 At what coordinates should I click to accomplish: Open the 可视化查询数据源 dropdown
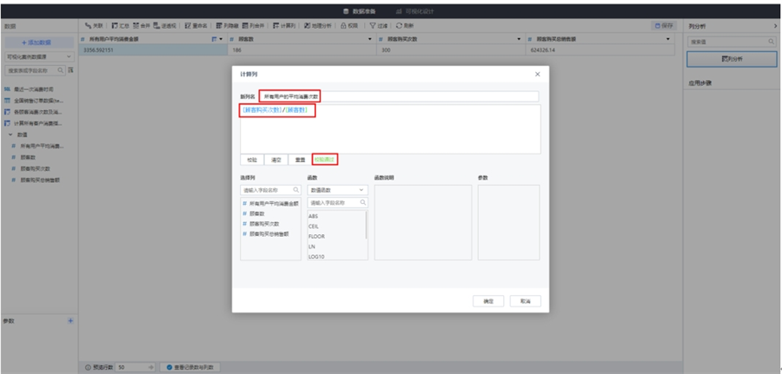[x=38, y=55]
